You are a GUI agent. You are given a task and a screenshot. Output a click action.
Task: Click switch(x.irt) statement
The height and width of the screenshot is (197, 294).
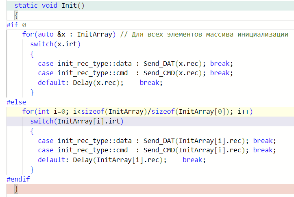55,44
